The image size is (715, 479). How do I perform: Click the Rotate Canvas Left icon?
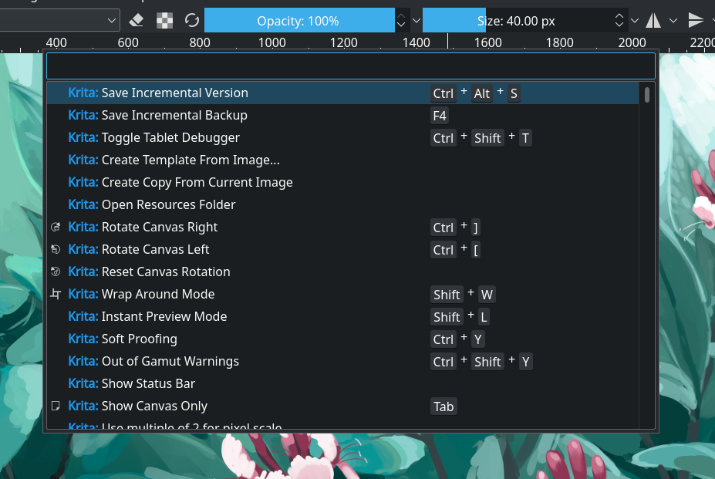click(x=56, y=249)
